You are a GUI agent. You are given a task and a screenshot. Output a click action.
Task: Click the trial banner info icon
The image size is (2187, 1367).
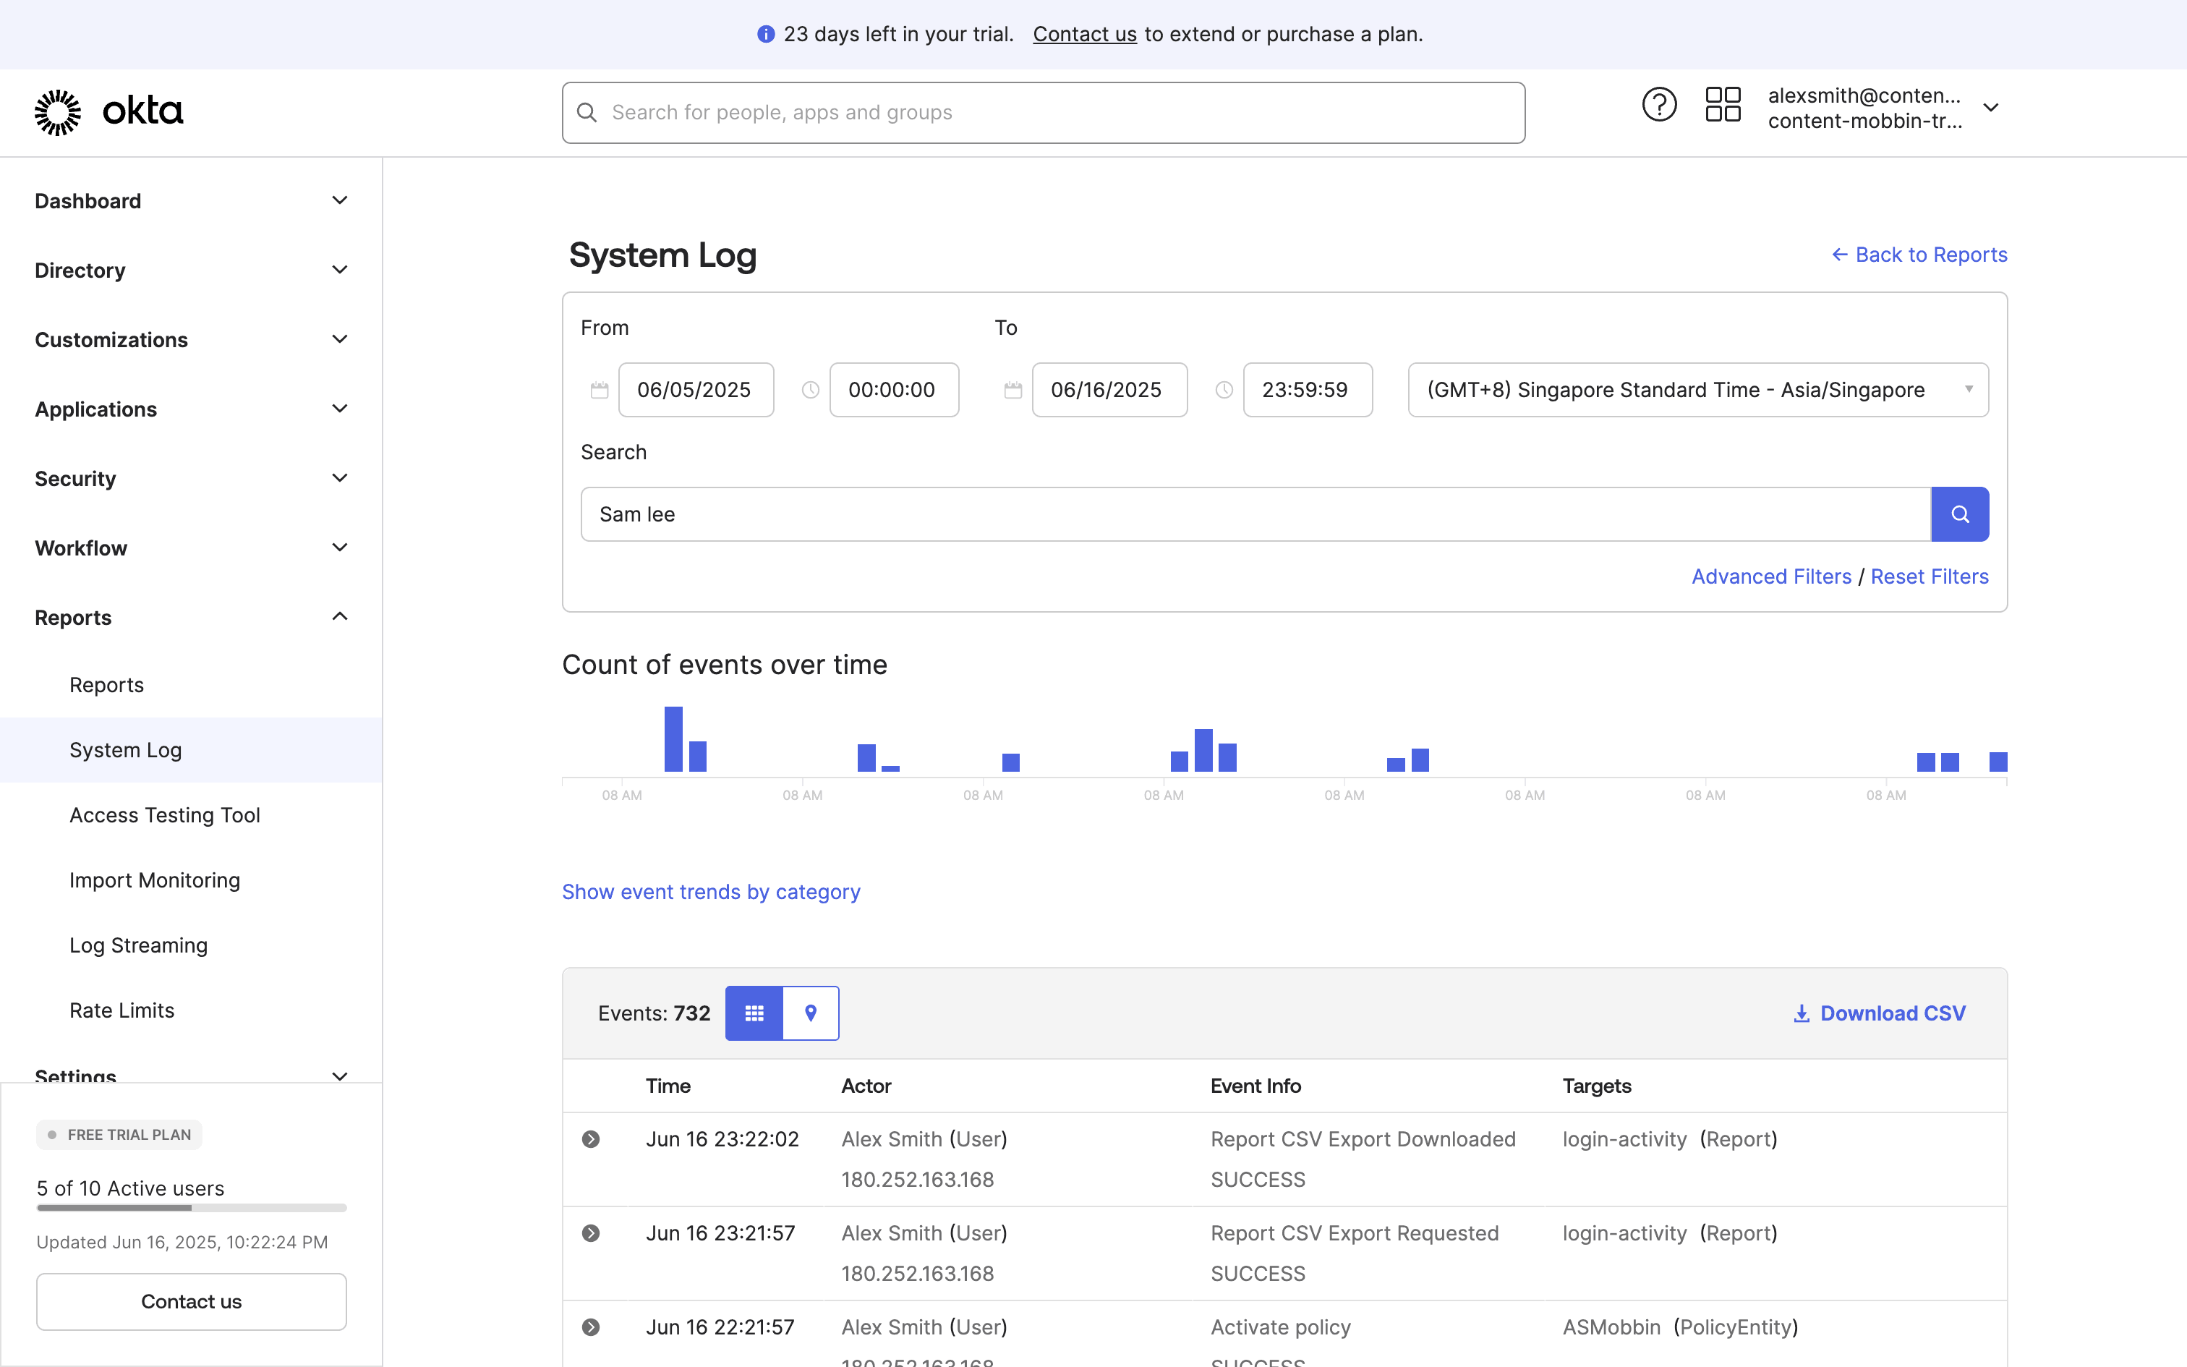765,35
